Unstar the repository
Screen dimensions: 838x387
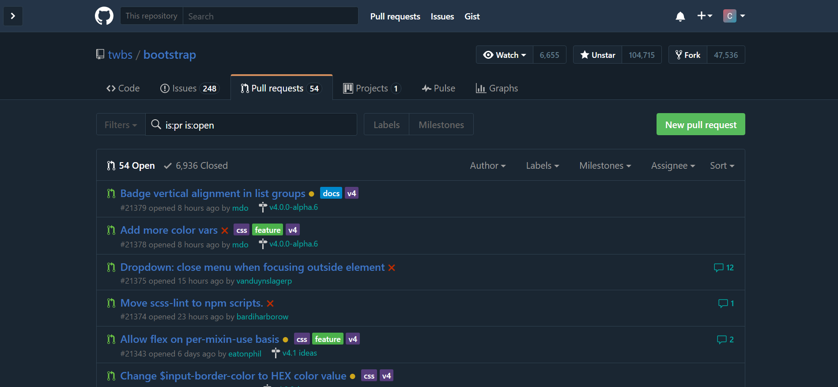(x=598, y=55)
